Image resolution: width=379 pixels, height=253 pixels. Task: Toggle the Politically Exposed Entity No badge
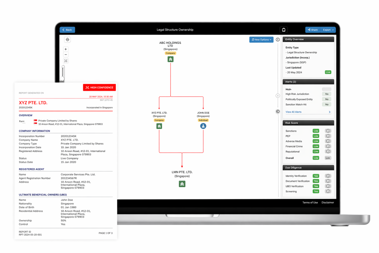point(326,99)
